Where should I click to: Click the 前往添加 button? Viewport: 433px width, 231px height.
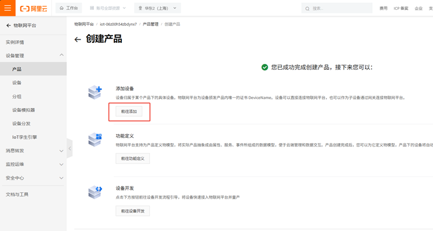coord(129,111)
